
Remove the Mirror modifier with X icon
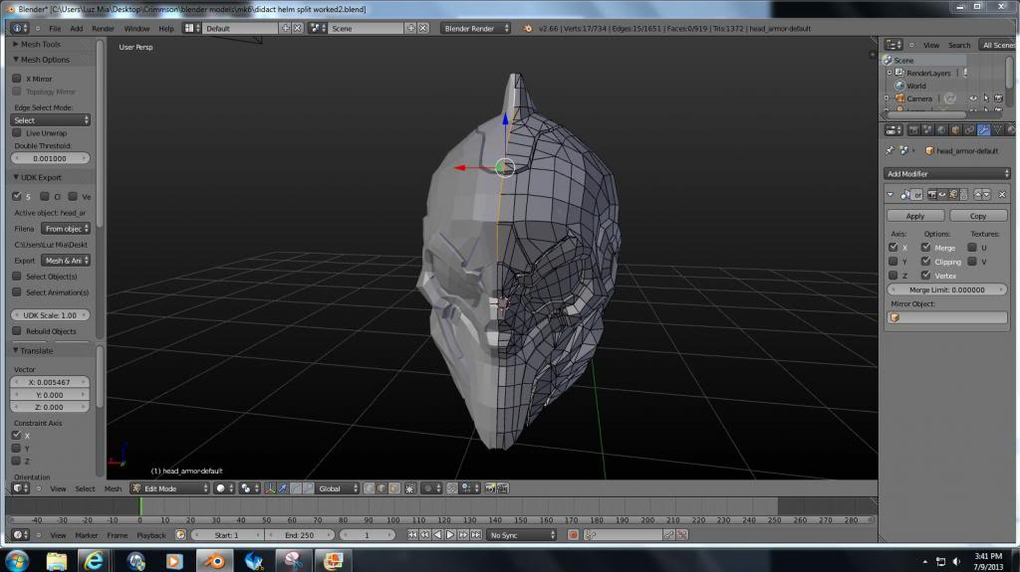point(1002,195)
